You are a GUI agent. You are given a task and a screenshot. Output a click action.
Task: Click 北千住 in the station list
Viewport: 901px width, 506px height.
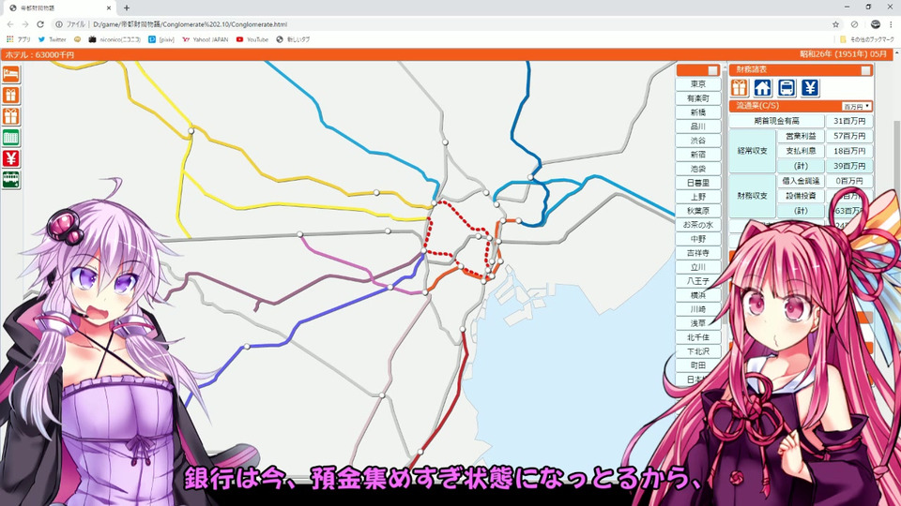tap(698, 337)
